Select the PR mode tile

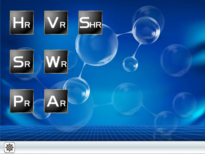pos(22,101)
